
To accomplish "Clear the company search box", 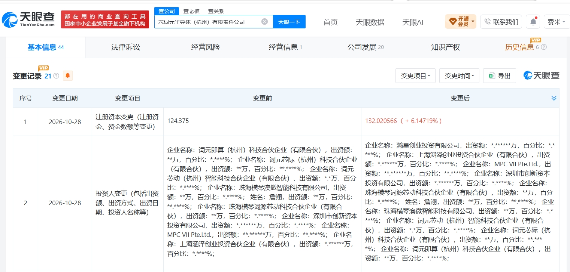I will pyautogui.click(x=264, y=22).
